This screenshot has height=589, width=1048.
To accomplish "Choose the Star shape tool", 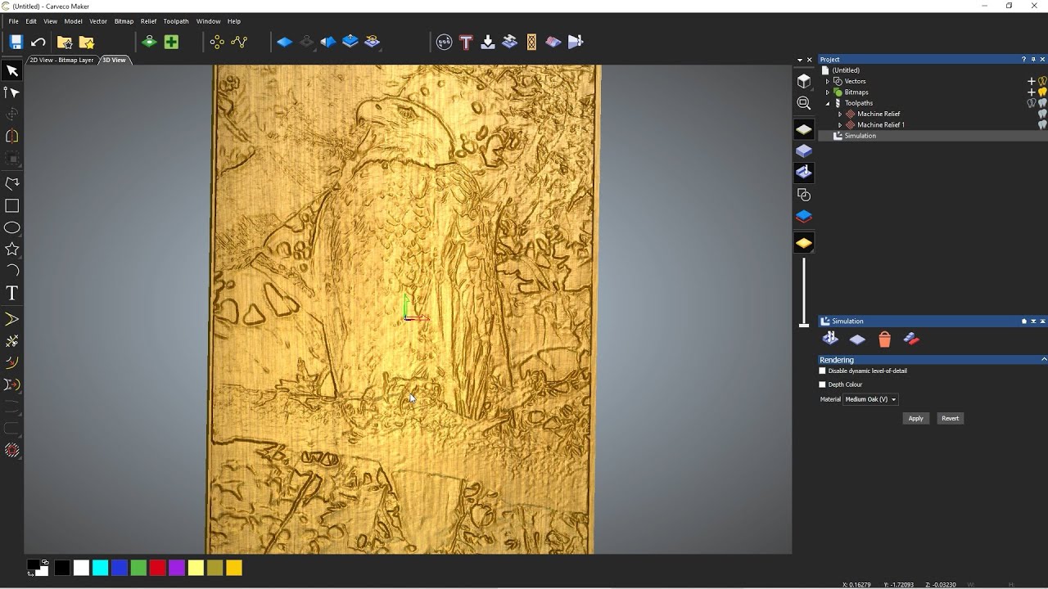I will coord(12,249).
